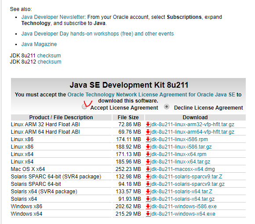Click the 174.11 MB file size cell
This screenshot has width=255, height=224.
point(128,139)
